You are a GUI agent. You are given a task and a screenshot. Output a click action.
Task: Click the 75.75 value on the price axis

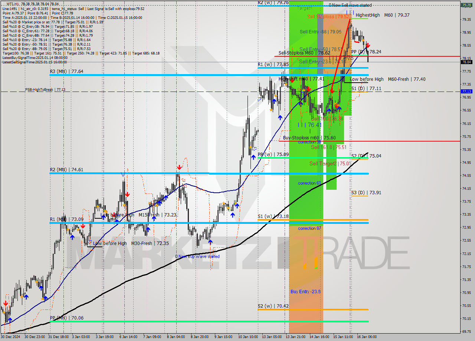coord(466,136)
